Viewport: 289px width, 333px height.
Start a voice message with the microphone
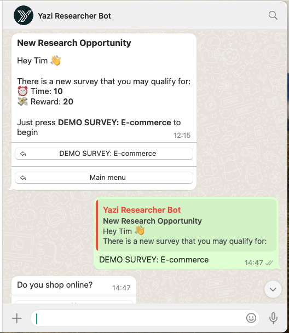[x=273, y=318]
